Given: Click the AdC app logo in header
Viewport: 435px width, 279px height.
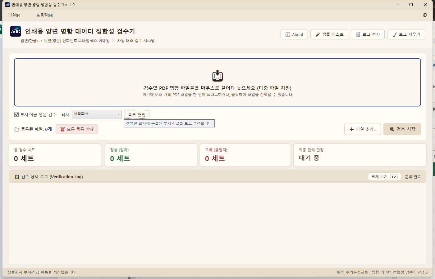Looking at the screenshot, I should tap(16, 31).
